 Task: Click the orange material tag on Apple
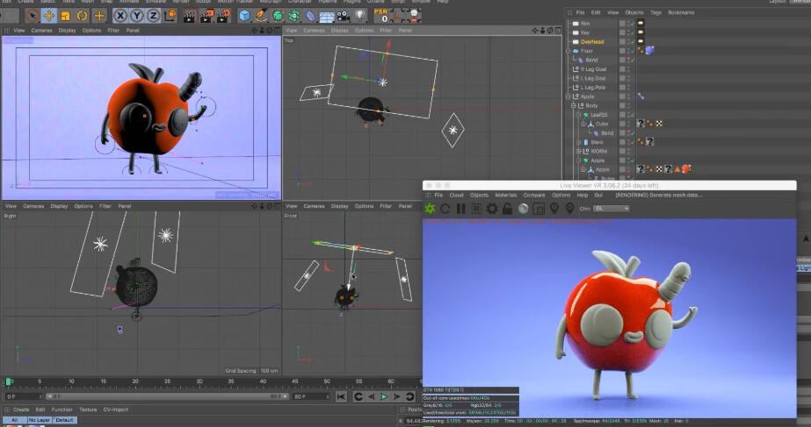tap(686, 169)
